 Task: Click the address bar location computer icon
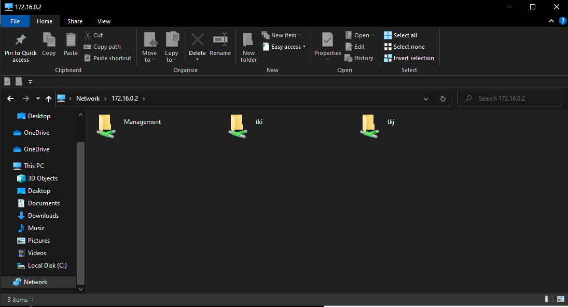click(61, 98)
